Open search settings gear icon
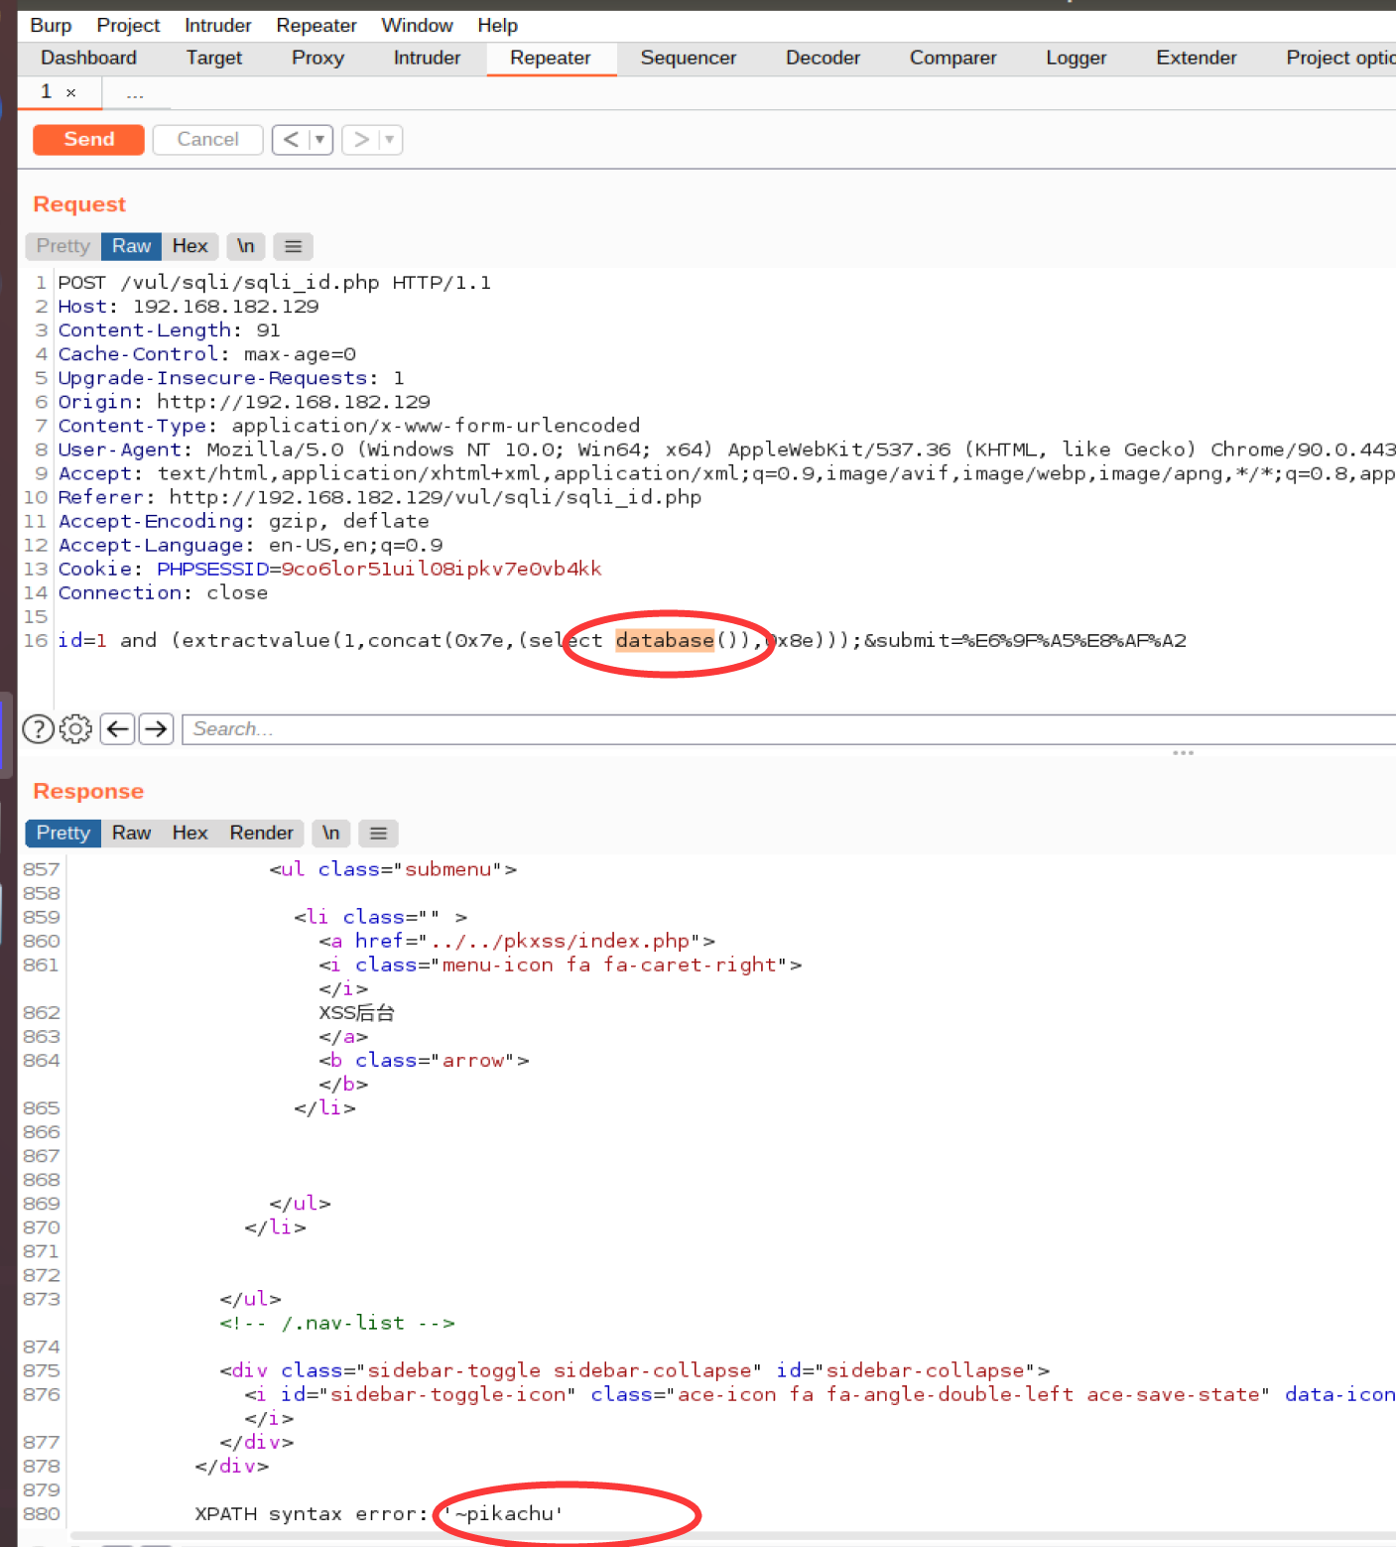Screen dimensions: 1396x1547 [75, 729]
